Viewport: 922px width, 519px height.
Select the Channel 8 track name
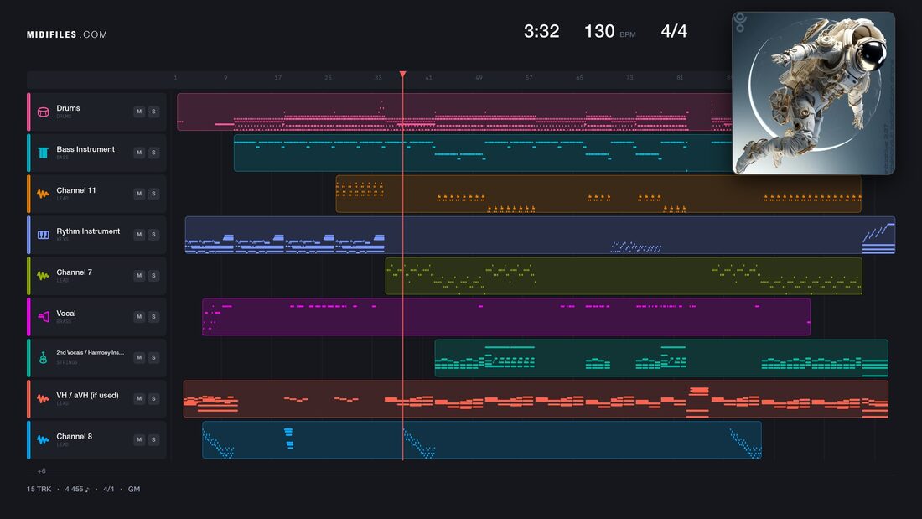point(74,437)
